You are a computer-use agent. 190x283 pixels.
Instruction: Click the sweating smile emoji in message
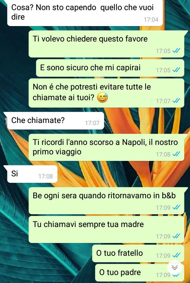pyautogui.click(x=102, y=97)
